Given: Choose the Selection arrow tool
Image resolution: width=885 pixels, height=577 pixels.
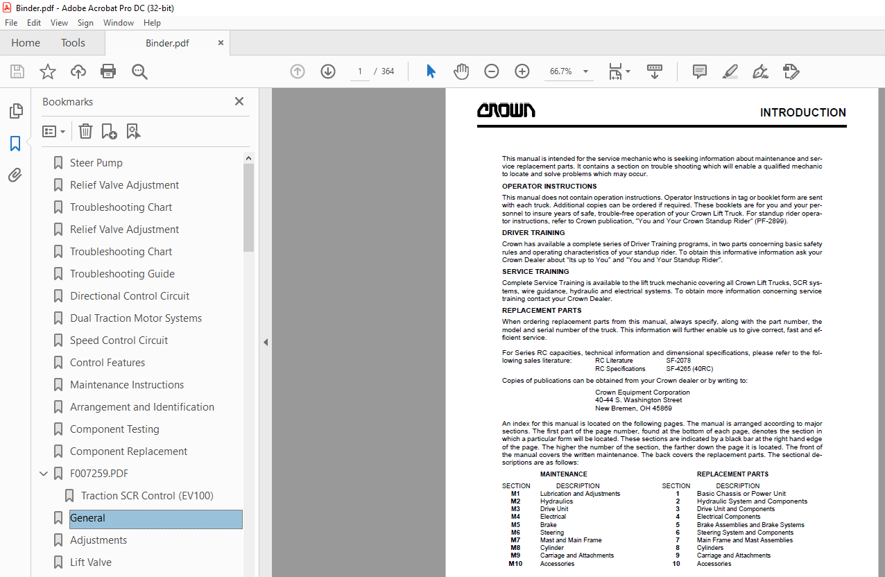Looking at the screenshot, I should pos(431,71).
